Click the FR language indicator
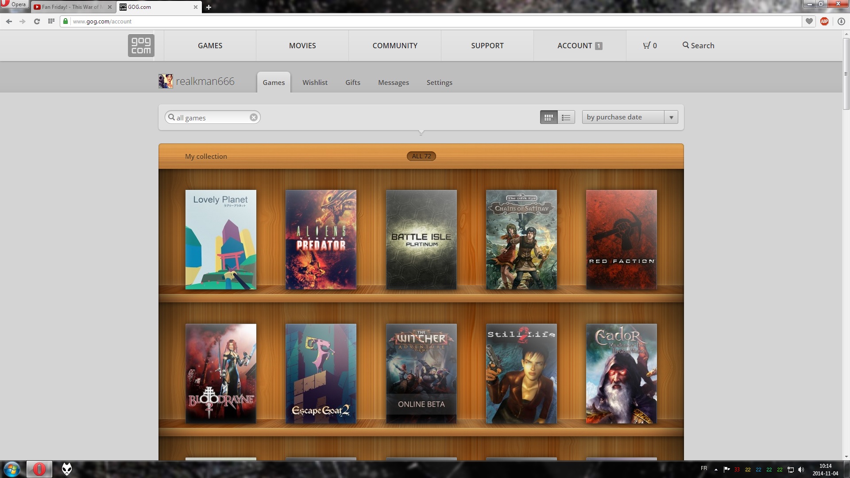Screen dimensions: 850x478 [x=704, y=468]
